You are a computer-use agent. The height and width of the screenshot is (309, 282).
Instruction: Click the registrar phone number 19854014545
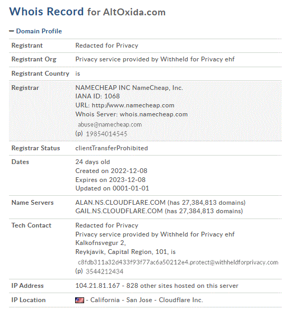[106, 134]
